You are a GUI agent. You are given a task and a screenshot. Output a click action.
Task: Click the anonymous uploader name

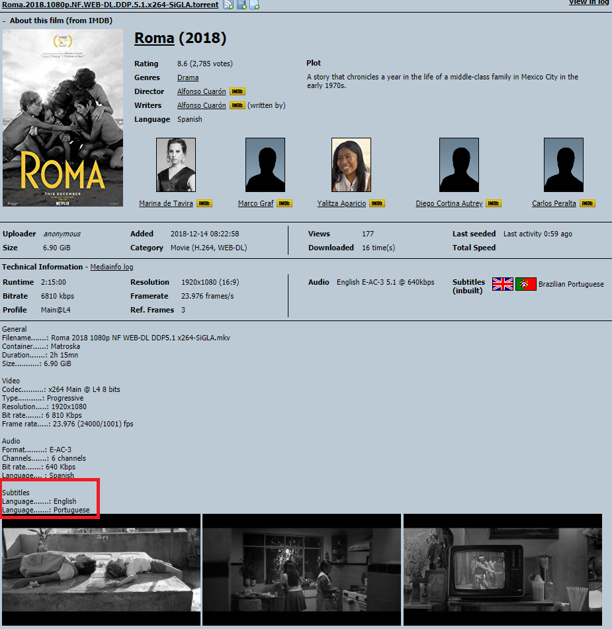pos(62,234)
